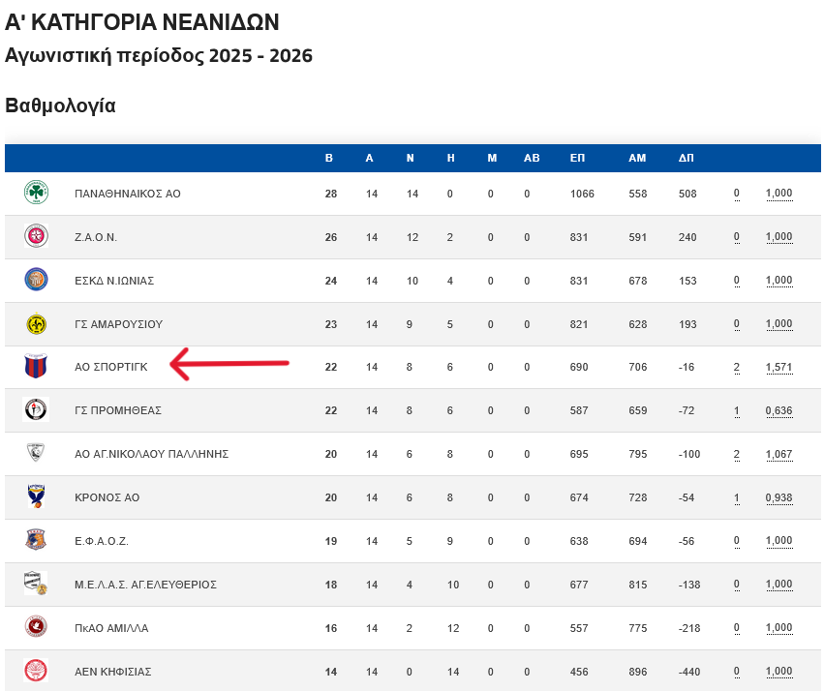Click the Ε.Φ.Α.Ο.Ζ. team logo
Screen dimensions: 824x691
36,540
